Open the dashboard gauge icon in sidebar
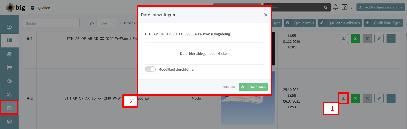Viewport: 407px width, 129px height. tap(9, 27)
